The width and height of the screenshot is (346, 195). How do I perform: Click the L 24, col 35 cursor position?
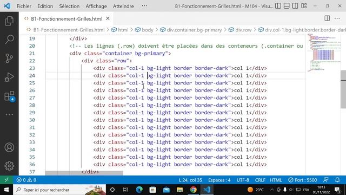pyautogui.click(x=190, y=180)
